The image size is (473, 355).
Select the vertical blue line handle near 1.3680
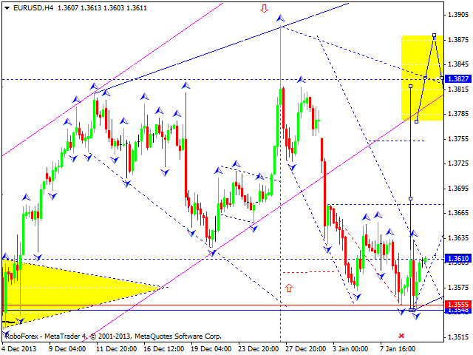pyautogui.click(x=411, y=198)
